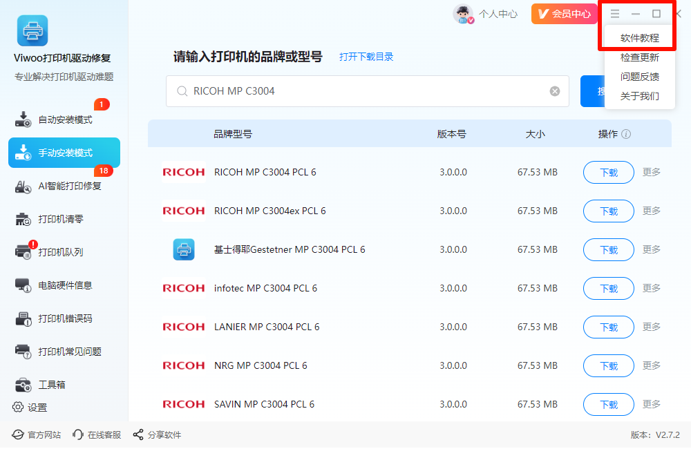Image resolution: width=691 pixels, height=449 pixels.
Task: Click 更多 for the NRG row
Action: click(652, 365)
